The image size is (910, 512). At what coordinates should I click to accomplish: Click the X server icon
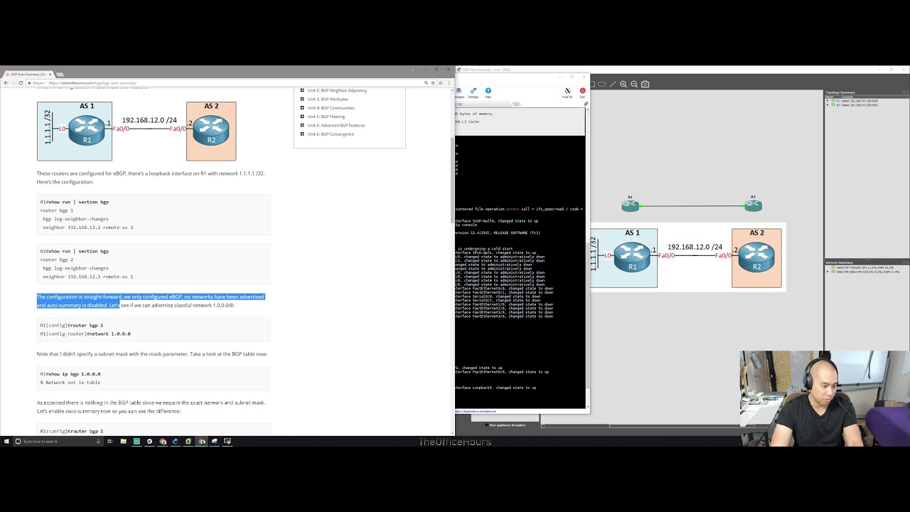(x=567, y=92)
